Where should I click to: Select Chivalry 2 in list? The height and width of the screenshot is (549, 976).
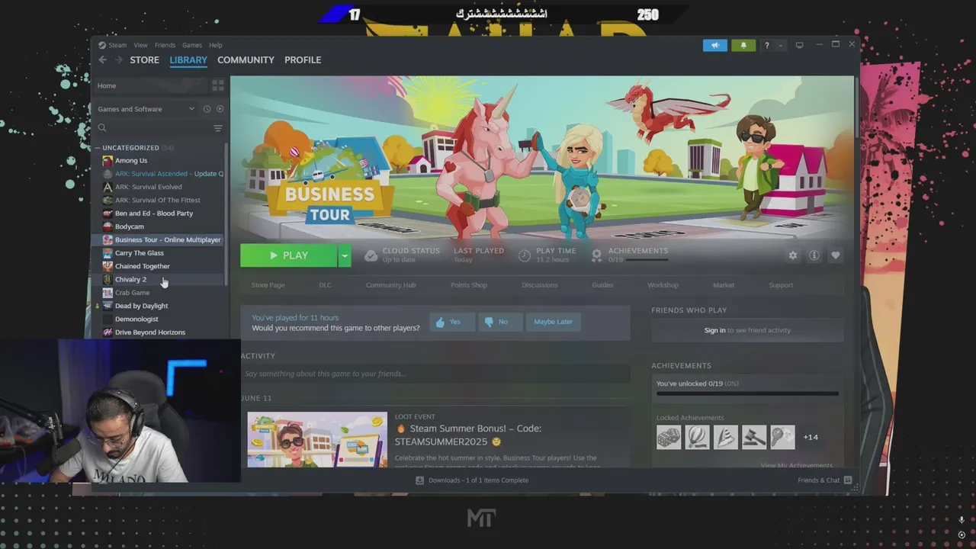tap(130, 280)
